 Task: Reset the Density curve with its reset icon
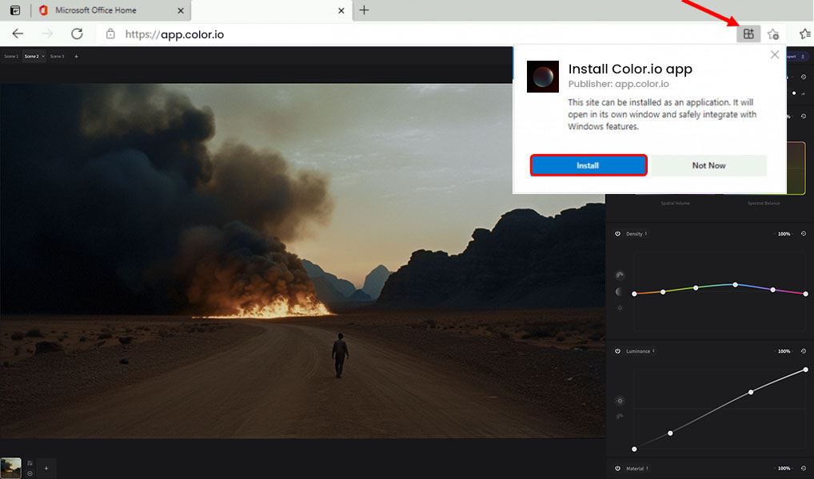tap(802, 233)
